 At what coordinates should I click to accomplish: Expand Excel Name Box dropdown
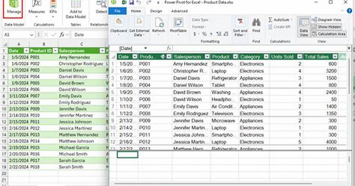(31, 35)
